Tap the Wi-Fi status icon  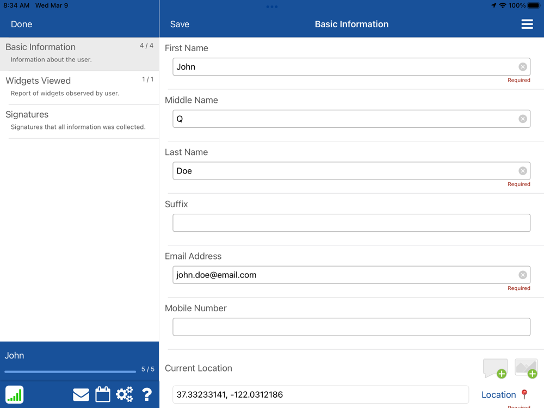pyautogui.click(x=502, y=5)
